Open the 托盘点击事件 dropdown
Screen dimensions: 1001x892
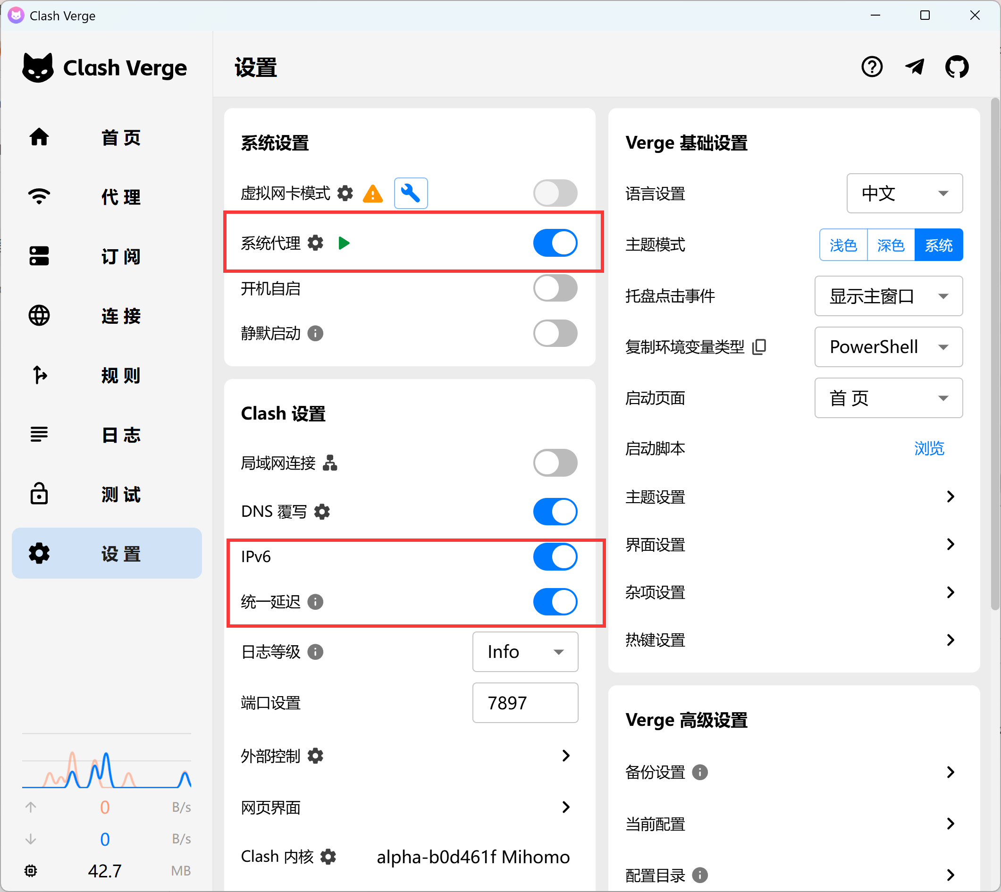tap(888, 296)
